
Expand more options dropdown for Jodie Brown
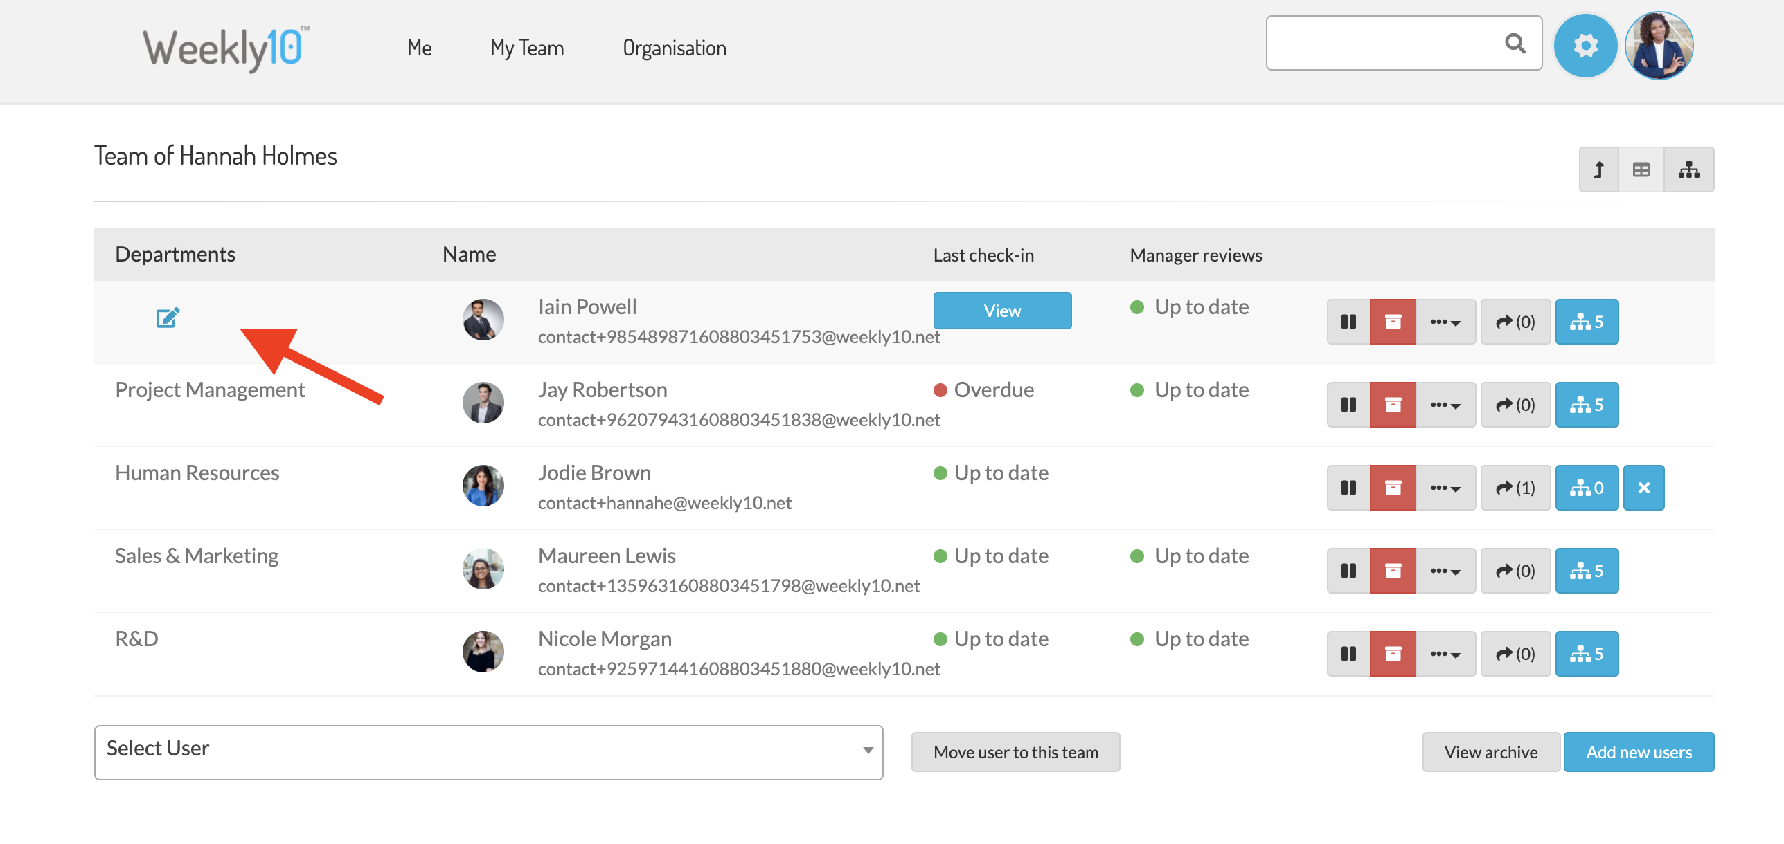pyautogui.click(x=1445, y=488)
